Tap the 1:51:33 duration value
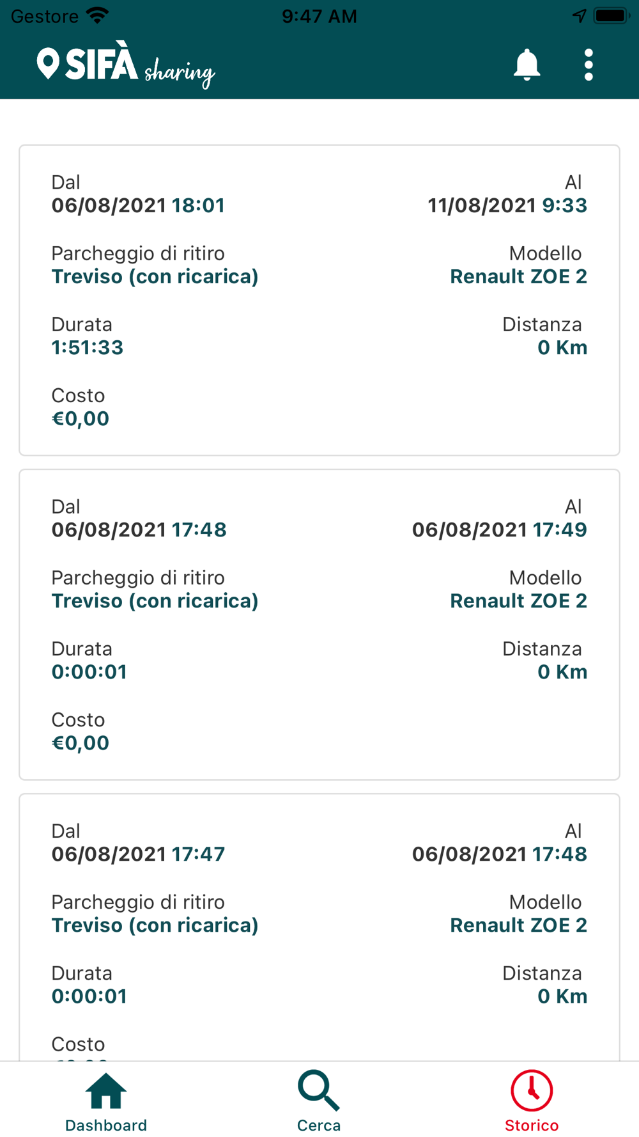639x1137 pixels. click(x=88, y=348)
